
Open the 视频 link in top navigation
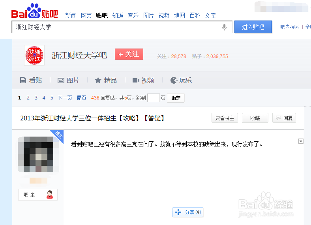pyautogui.click(x=164, y=15)
